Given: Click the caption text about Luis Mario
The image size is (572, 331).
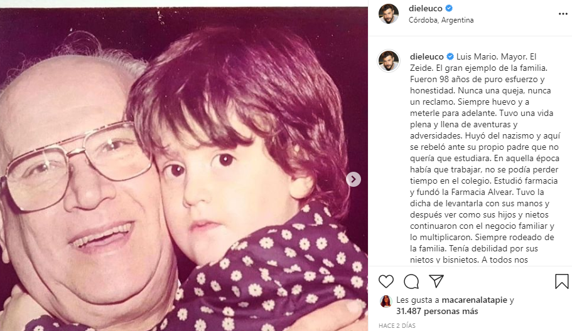Looking at the screenshot, I should (485, 158).
